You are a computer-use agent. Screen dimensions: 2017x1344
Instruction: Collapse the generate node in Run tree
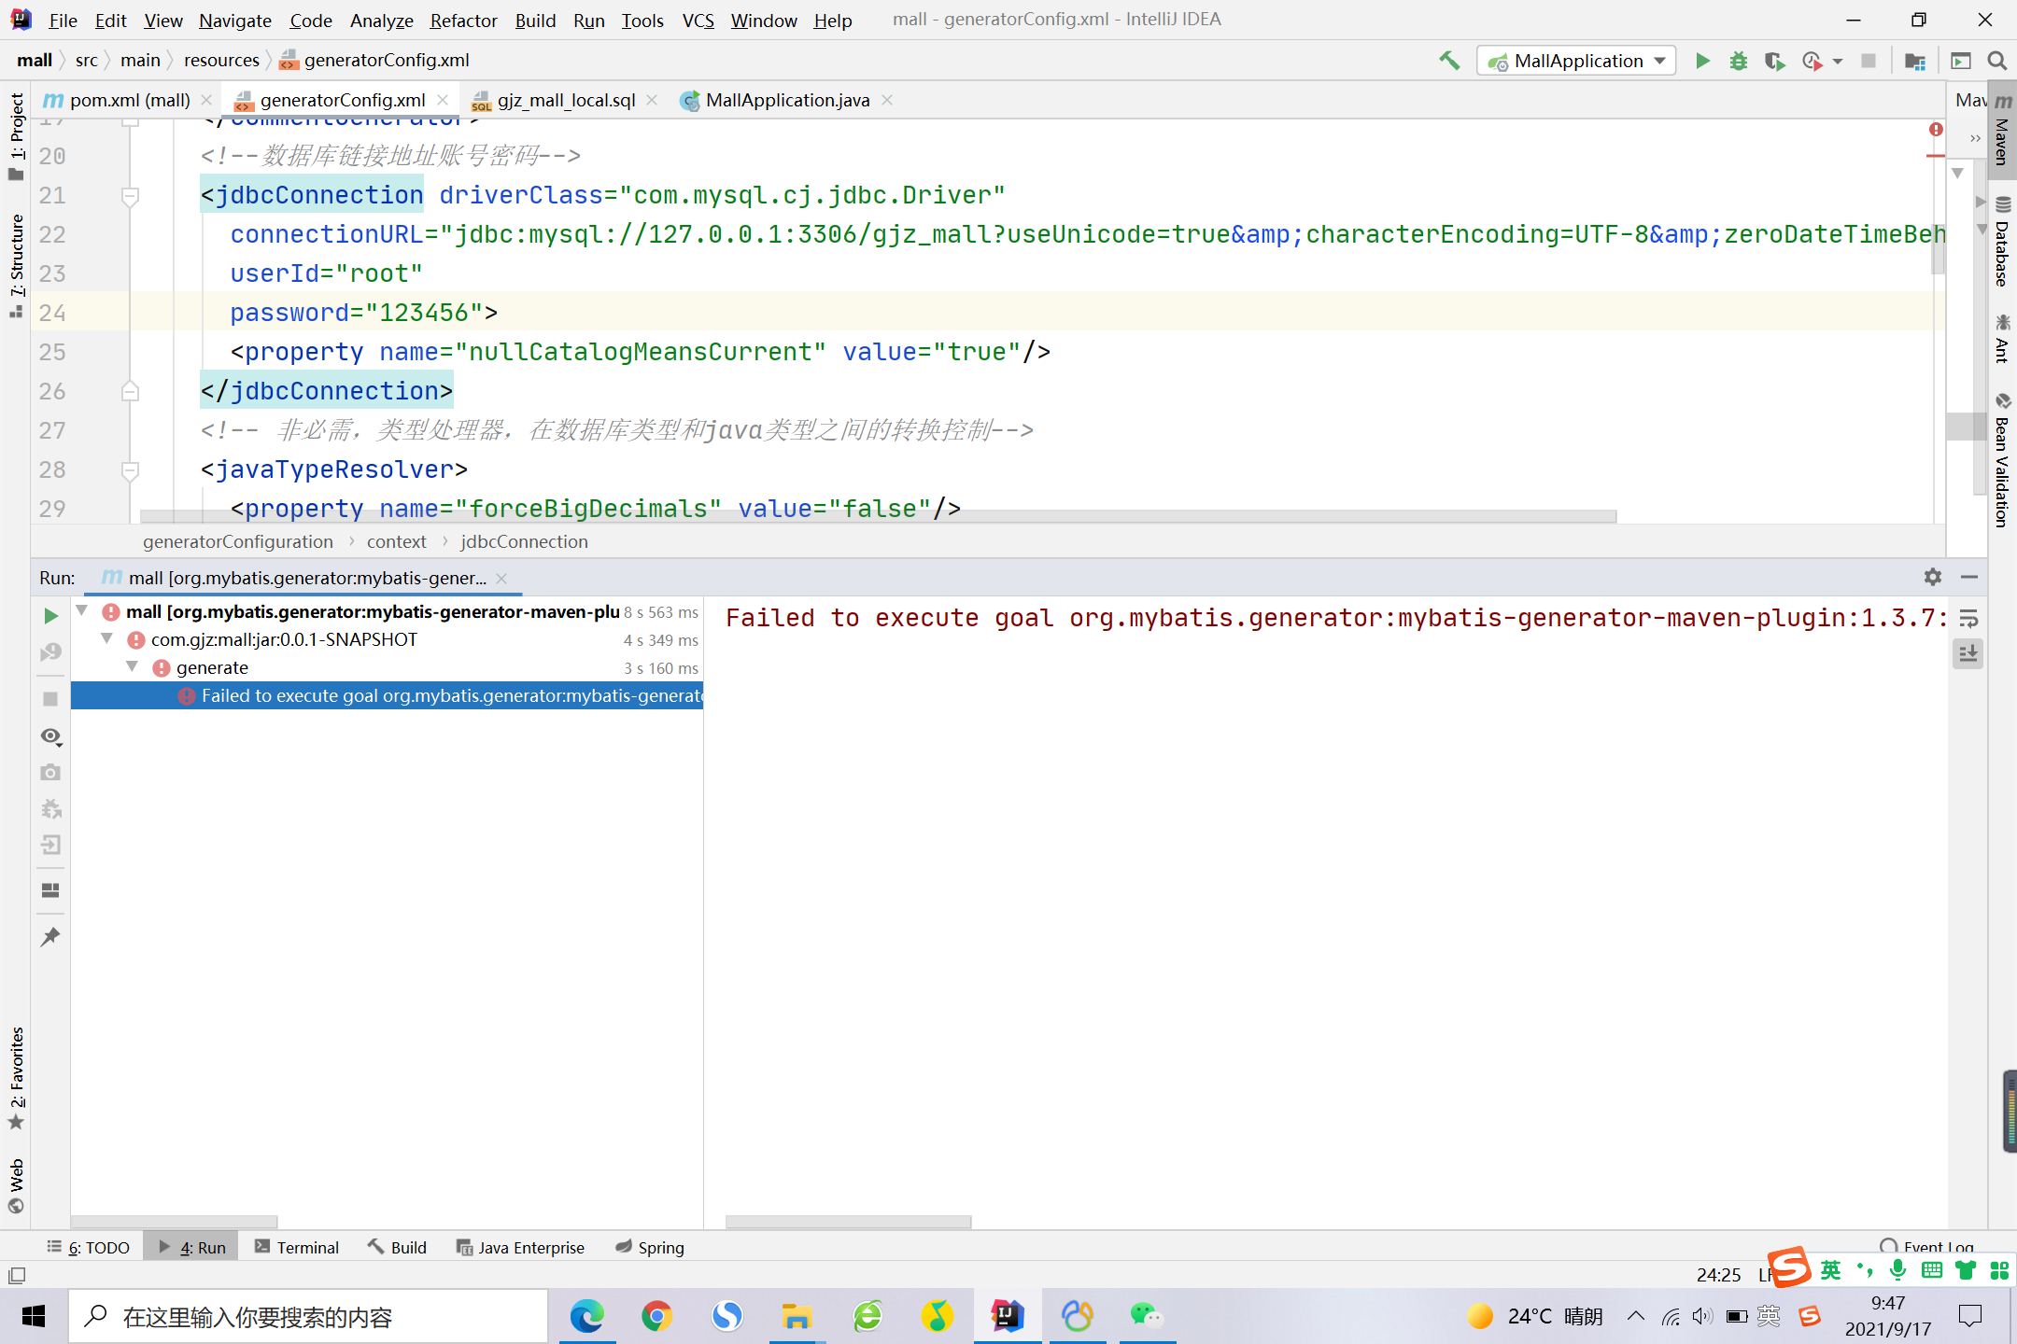pos(133,667)
